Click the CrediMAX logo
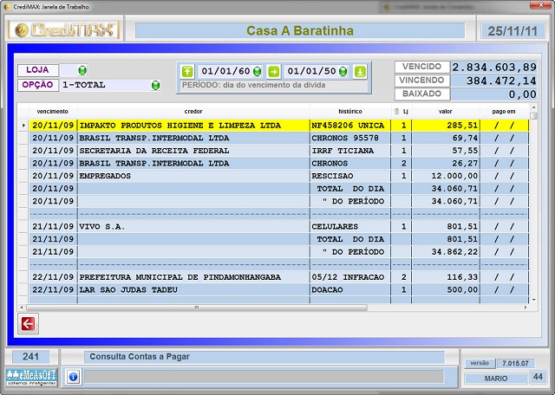The image size is (555, 395). coord(64,30)
